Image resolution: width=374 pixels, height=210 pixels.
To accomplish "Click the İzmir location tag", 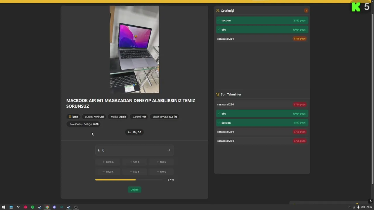I will coord(73,117).
